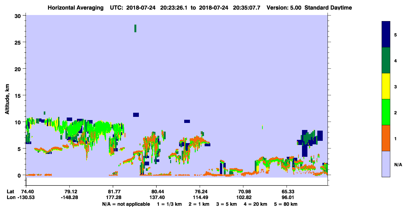
Task: Click the longitude value 177.28
Action: tap(113, 198)
